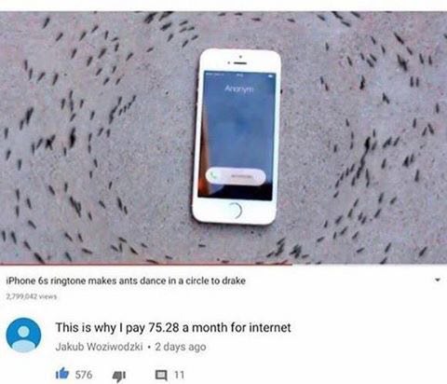This screenshot has height=384, width=447.
Task: Click the red video progress bar
Action: (x=146, y=265)
